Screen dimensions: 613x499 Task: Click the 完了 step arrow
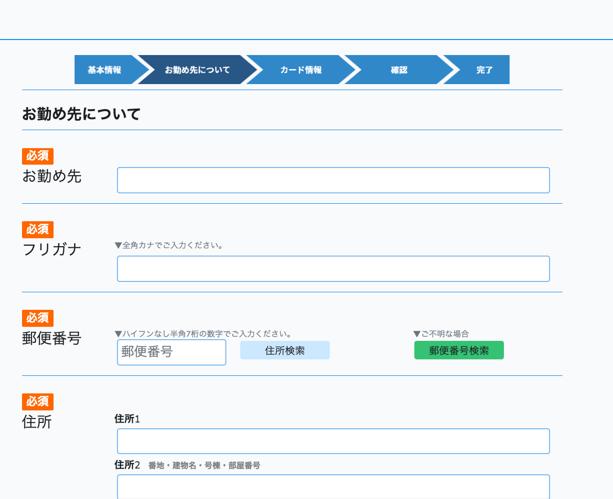[x=484, y=70]
